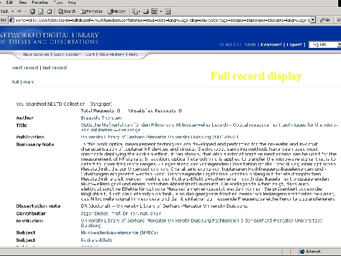Open the History toolbar button
The width and height of the screenshot is (341, 256).
pos(117,11)
